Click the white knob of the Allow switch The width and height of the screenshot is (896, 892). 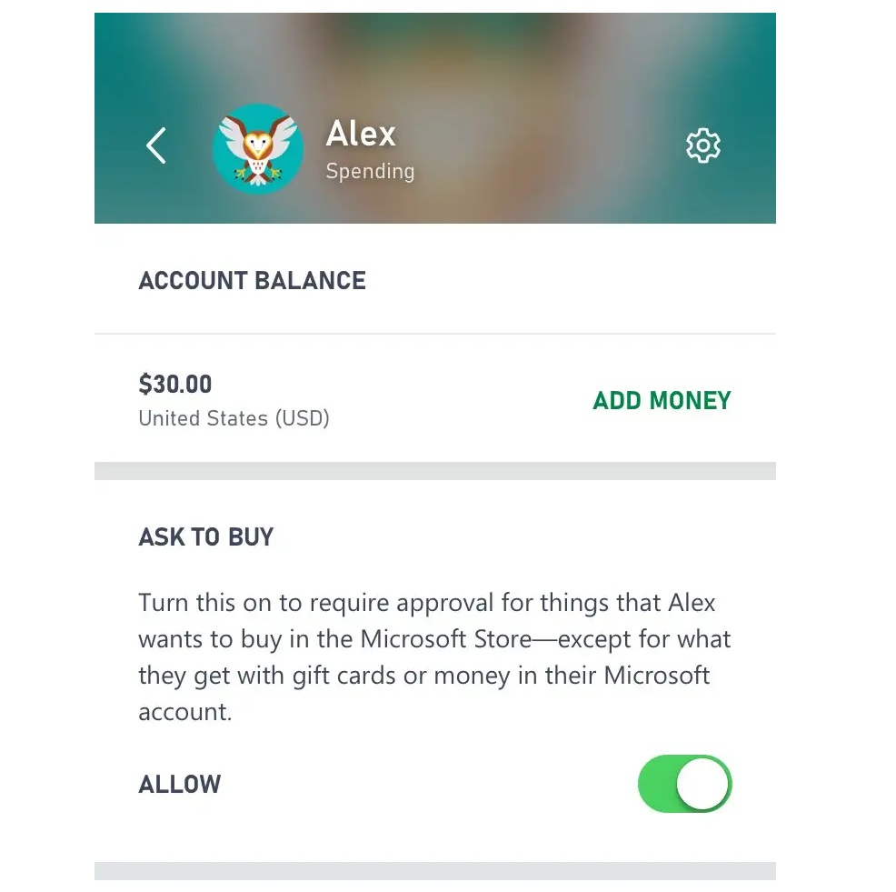coord(702,784)
